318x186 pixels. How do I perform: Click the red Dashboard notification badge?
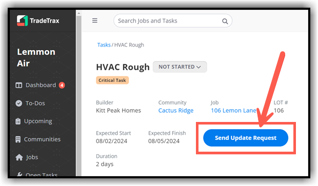[62, 85]
